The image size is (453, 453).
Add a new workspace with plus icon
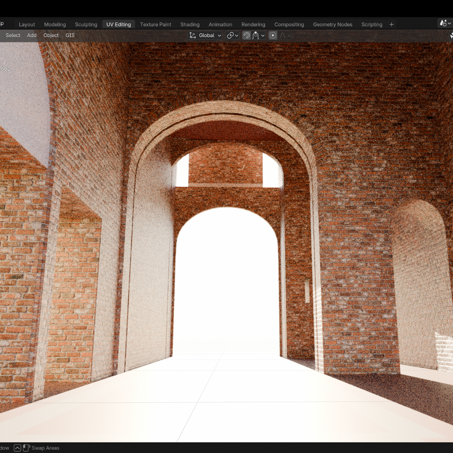point(391,24)
